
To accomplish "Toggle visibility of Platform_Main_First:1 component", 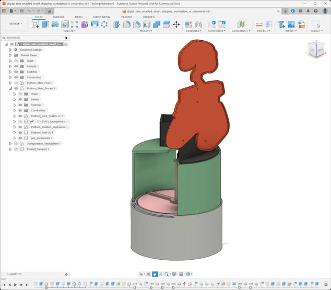I will [x=16, y=83].
